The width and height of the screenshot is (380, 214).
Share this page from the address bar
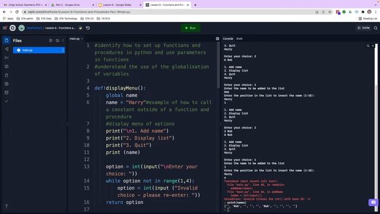click(323, 12)
